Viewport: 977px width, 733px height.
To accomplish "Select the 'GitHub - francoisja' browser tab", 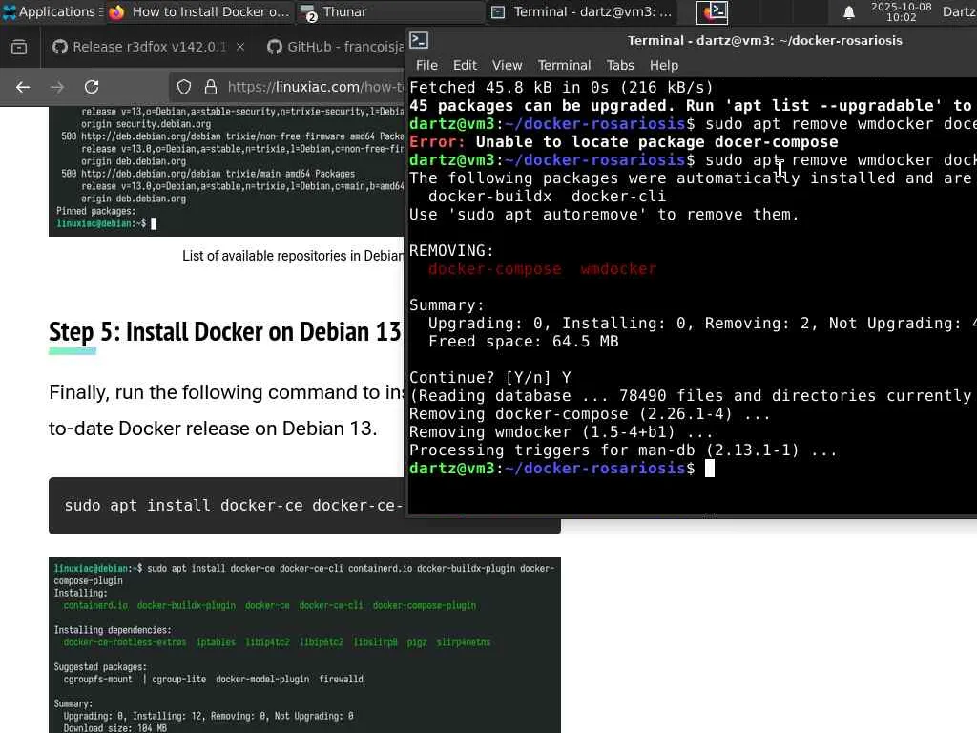I will click(335, 47).
